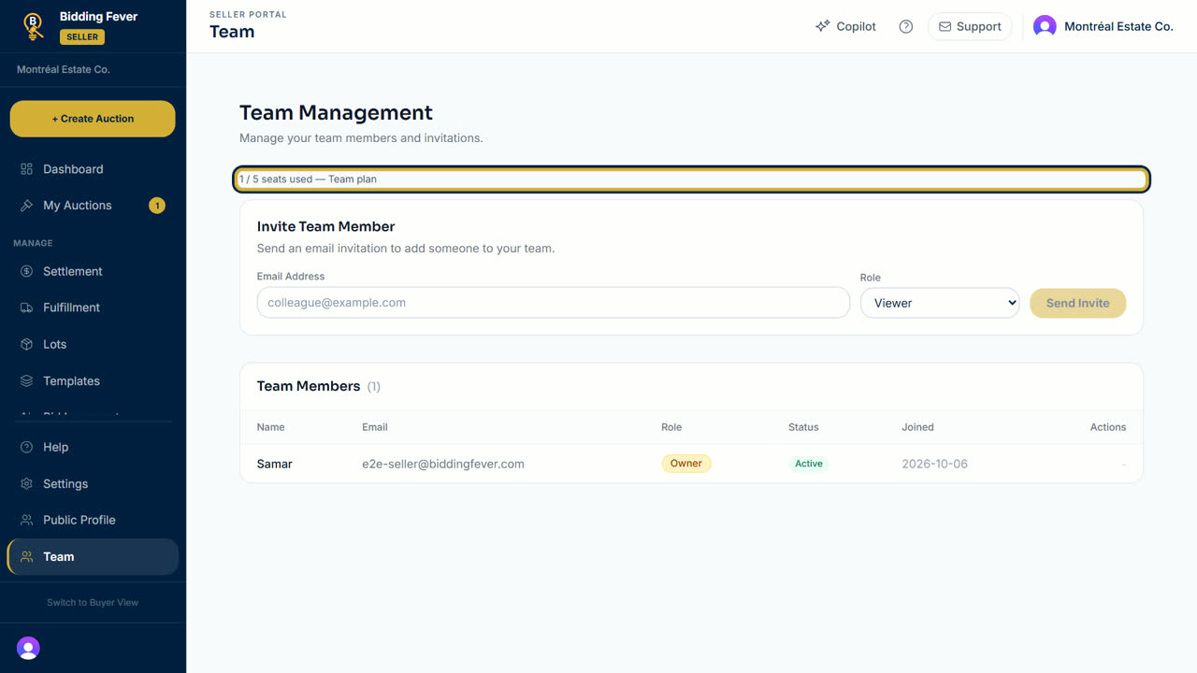Click the Support envelope icon
Viewport: 1197px width, 673px height.
[945, 26]
